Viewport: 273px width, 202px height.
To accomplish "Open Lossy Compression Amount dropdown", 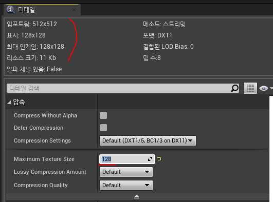I will click(126, 172).
